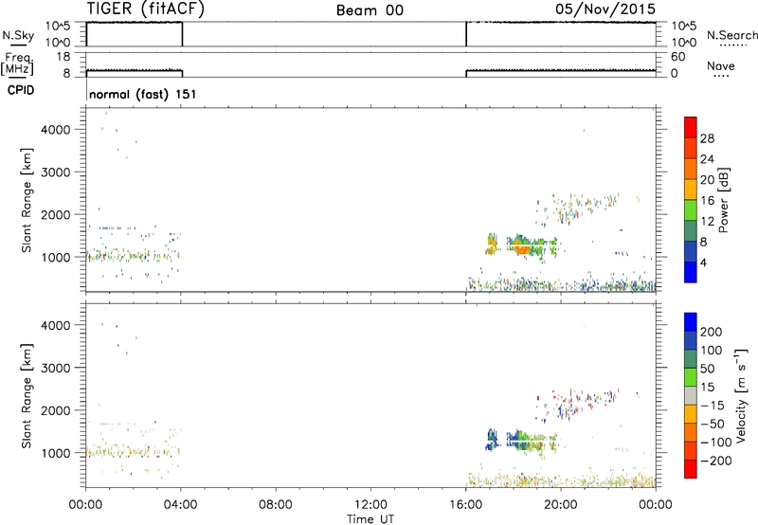The image size is (758, 525).
Task: Click the 04:00 time tick label
Action: click(x=180, y=505)
